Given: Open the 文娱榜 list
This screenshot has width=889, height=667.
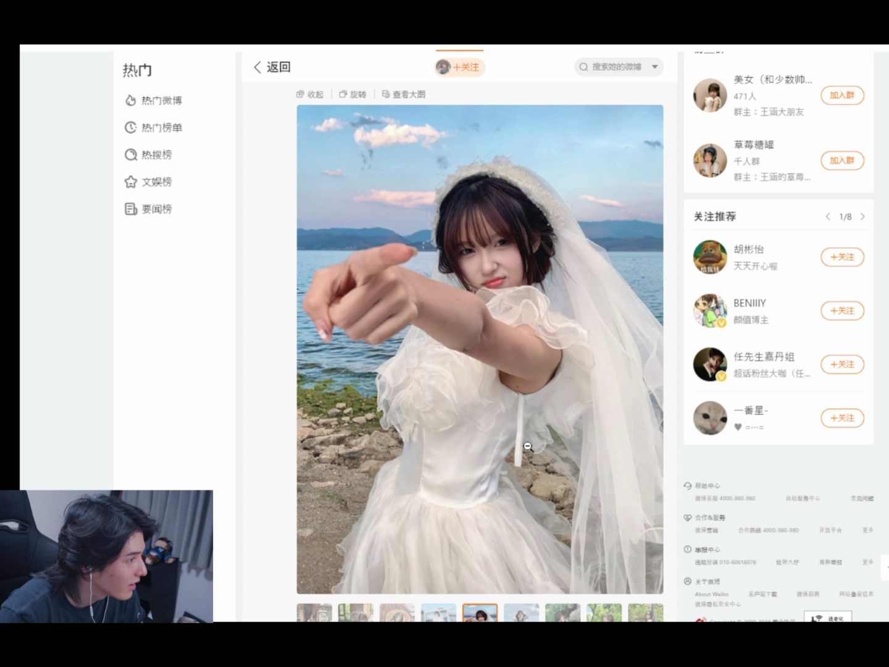Looking at the screenshot, I should (x=148, y=182).
